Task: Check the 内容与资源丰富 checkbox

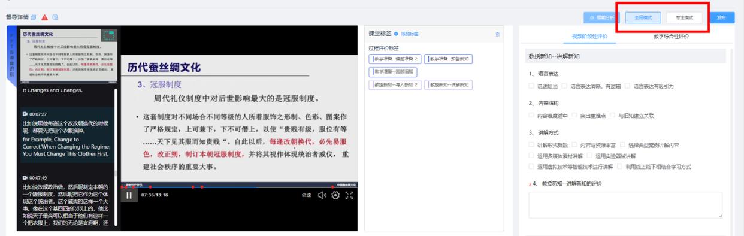Action: (574, 145)
